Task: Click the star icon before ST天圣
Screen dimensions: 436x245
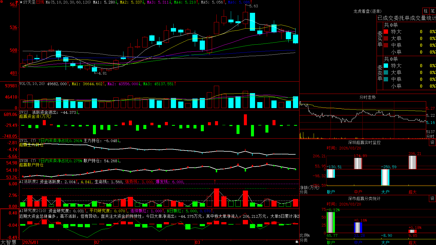Action: (x=21, y=2)
